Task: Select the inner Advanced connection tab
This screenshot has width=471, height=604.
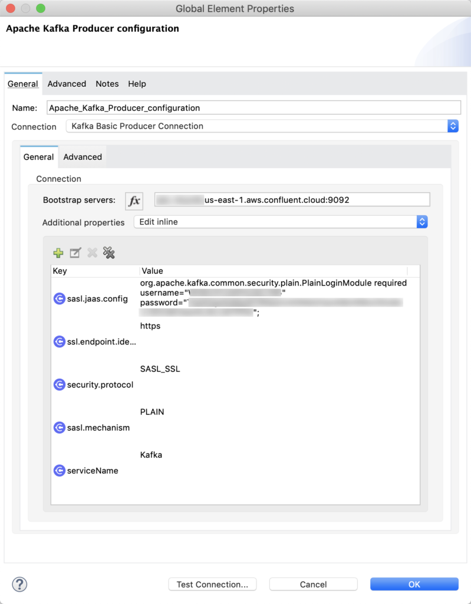Action: tap(82, 157)
